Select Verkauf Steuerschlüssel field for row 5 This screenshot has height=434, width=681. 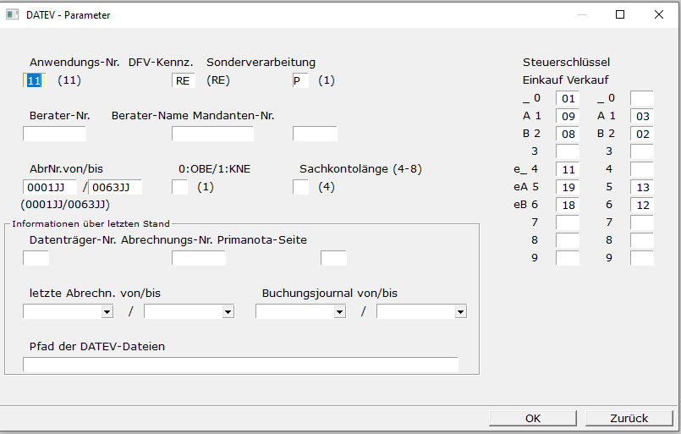pos(642,187)
